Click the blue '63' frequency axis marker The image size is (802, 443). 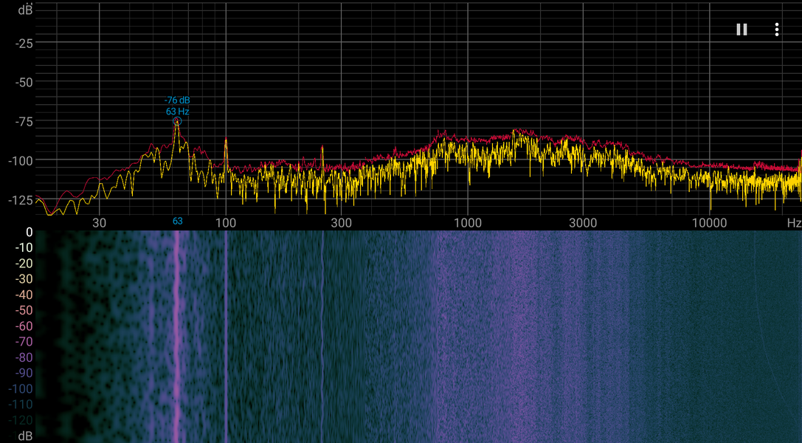[178, 221]
